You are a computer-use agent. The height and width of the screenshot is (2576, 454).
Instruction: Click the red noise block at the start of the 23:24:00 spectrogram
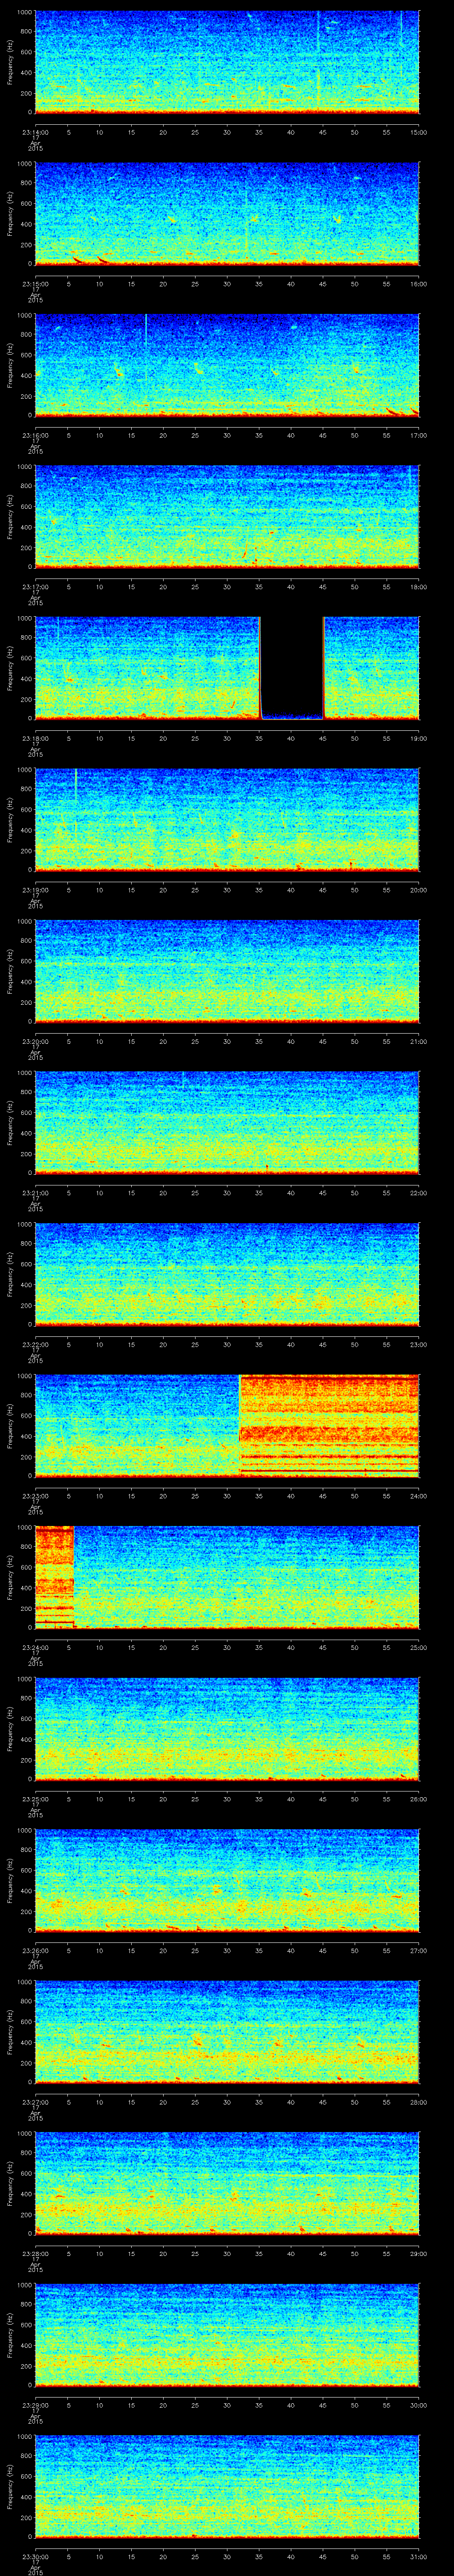coord(54,1578)
